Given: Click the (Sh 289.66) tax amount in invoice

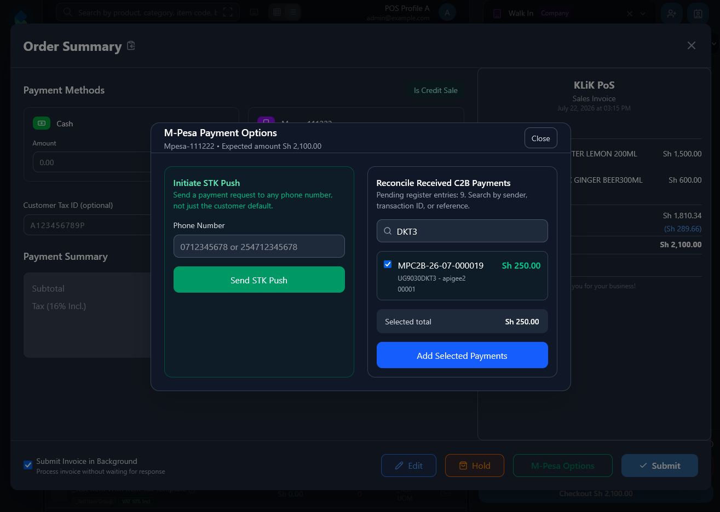Looking at the screenshot, I should click(683, 229).
